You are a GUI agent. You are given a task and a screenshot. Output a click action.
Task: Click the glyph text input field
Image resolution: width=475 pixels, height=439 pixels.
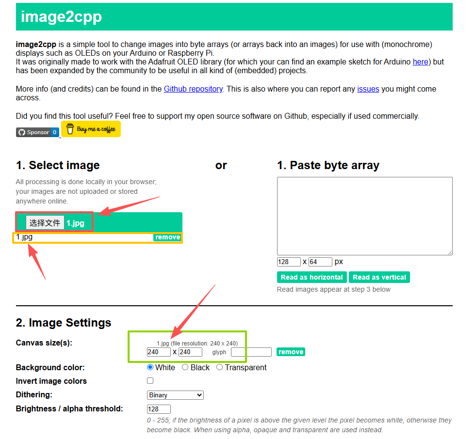click(251, 352)
